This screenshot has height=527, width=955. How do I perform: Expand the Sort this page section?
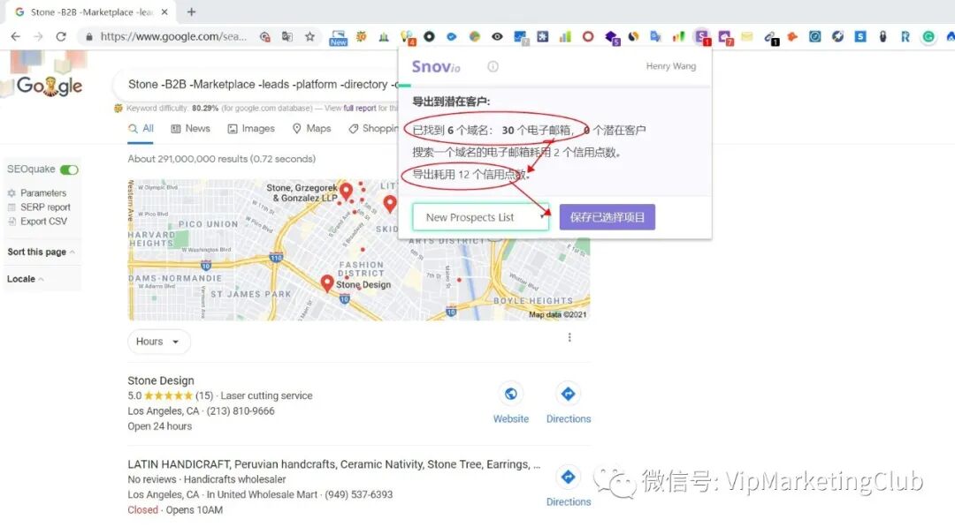tap(41, 252)
